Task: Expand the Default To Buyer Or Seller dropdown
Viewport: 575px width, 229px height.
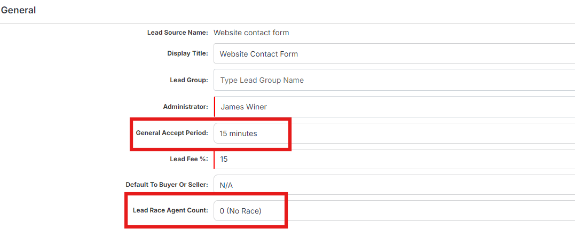Action: (394, 185)
